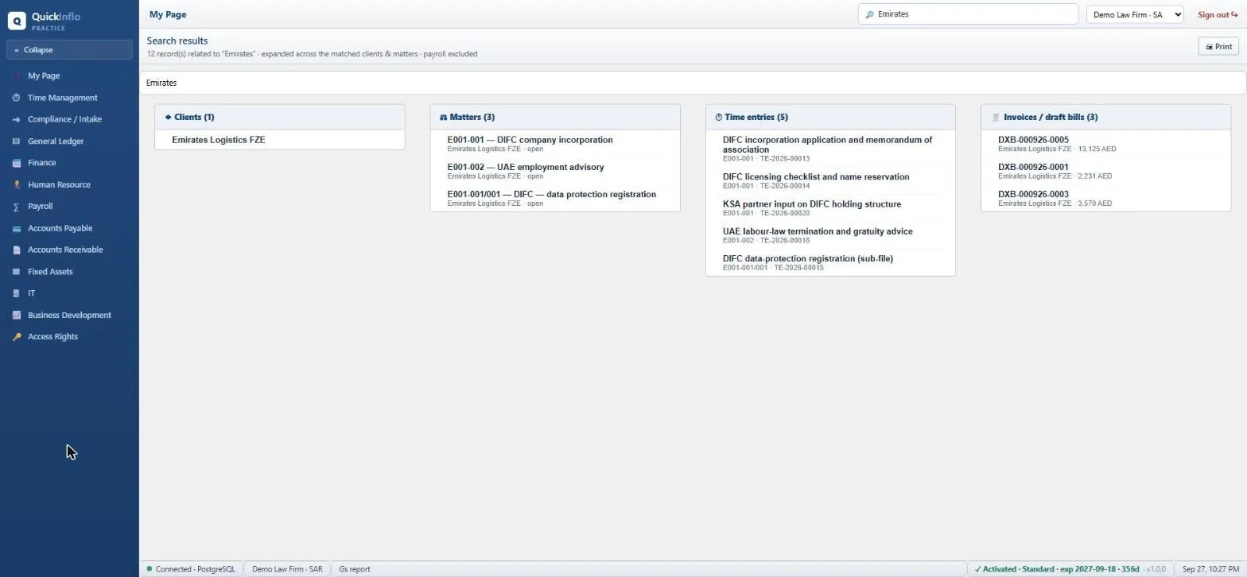Click the QuickInflo logo icon
Image resolution: width=1247 pixels, height=577 pixels.
click(17, 21)
